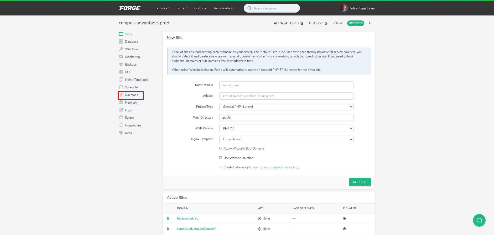Click the Events broadcast icon

pos(121,117)
